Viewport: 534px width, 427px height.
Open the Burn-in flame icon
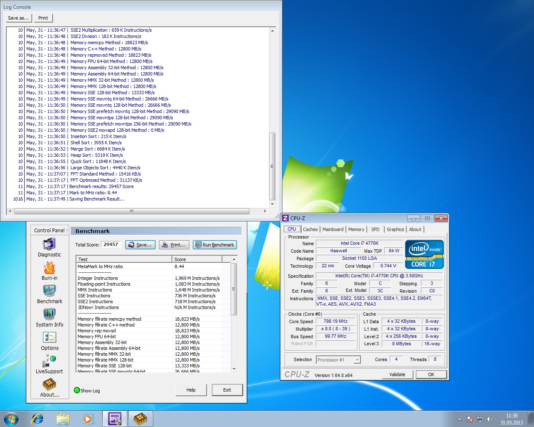(x=49, y=267)
